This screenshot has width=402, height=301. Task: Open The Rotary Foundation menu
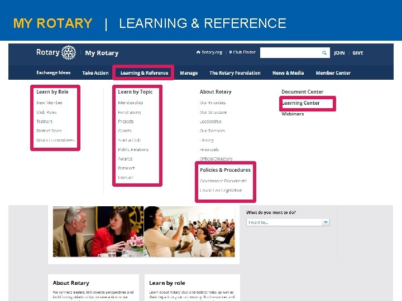235,73
